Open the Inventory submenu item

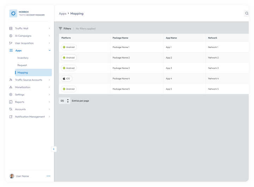tap(23, 58)
